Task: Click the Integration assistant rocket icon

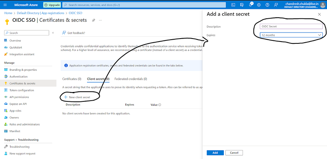Action: (6, 54)
